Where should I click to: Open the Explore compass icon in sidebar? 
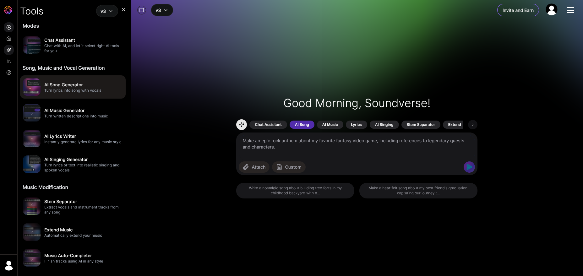[x=9, y=73]
